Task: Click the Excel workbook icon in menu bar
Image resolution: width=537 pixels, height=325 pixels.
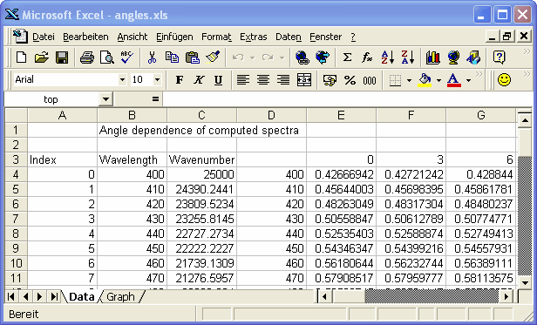Action: pos(20,37)
